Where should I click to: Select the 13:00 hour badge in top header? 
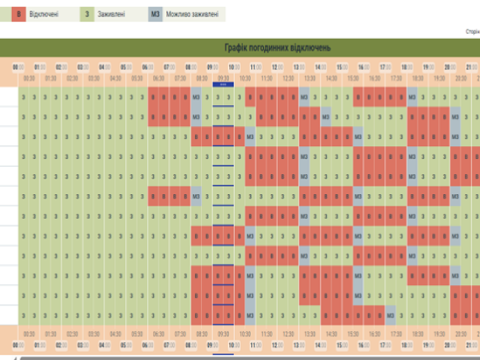[298, 66]
